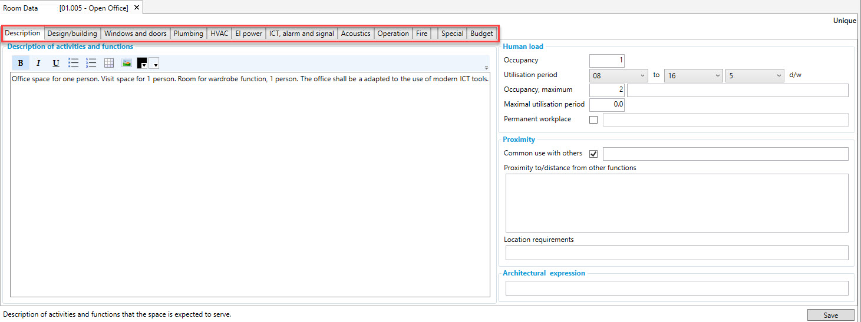Go to the Budget tab

pos(481,34)
